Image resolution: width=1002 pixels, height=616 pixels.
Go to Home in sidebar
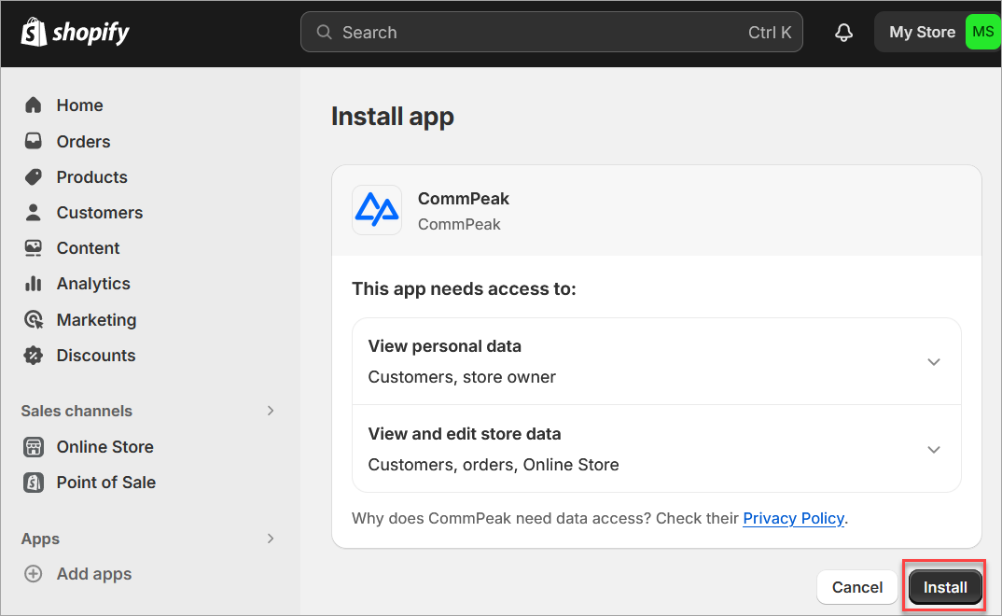tap(79, 105)
